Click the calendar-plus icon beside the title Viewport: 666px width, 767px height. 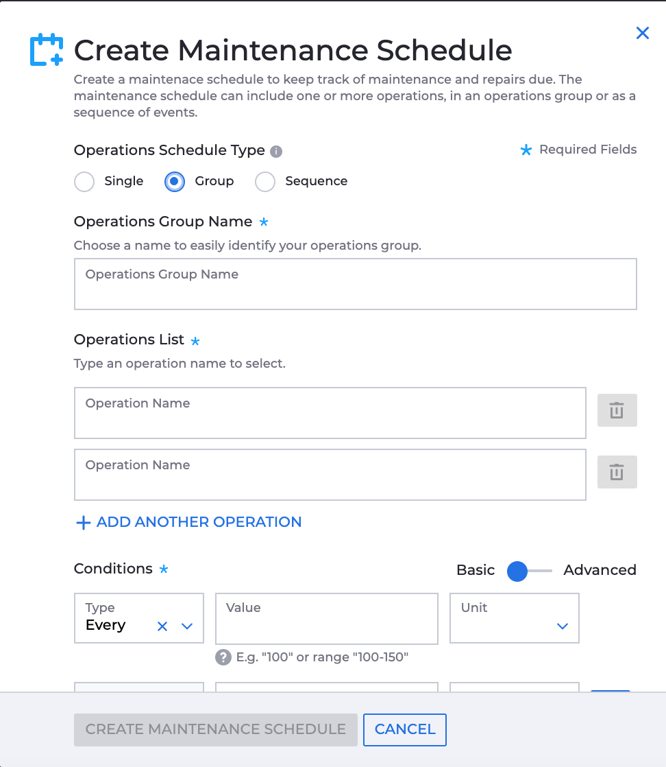pos(47,49)
